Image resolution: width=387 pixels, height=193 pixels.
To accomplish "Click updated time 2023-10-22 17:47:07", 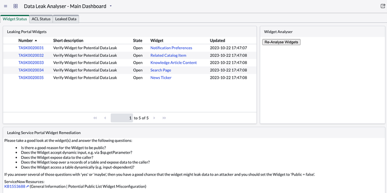I will pyautogui.click(x=229, y=48).
